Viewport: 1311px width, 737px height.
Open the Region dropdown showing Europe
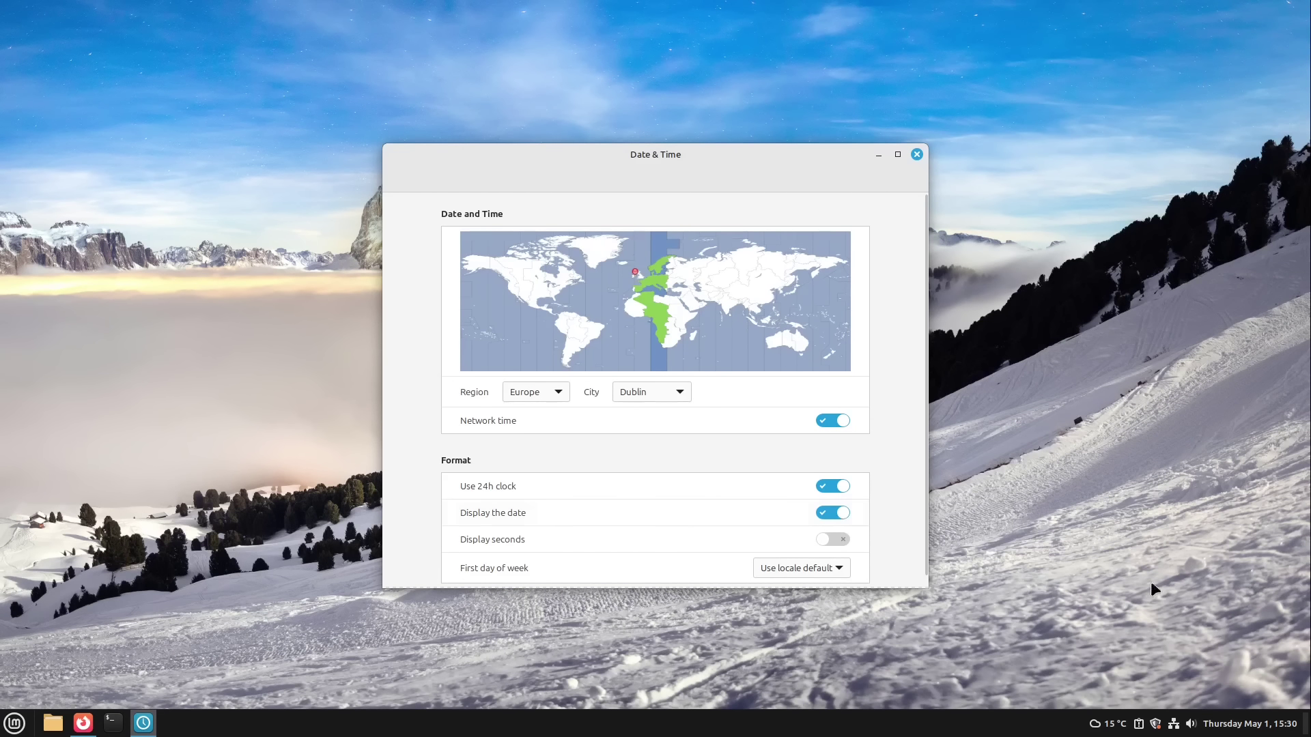click(x=535, y=392)
